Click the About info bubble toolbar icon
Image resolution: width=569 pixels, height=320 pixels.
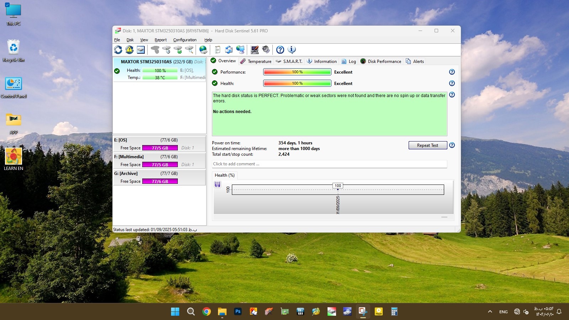292,50
